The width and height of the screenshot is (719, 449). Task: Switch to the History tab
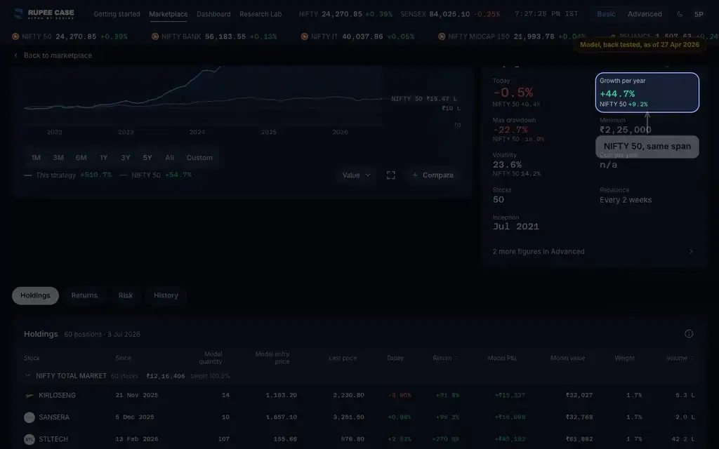point(166,295)
